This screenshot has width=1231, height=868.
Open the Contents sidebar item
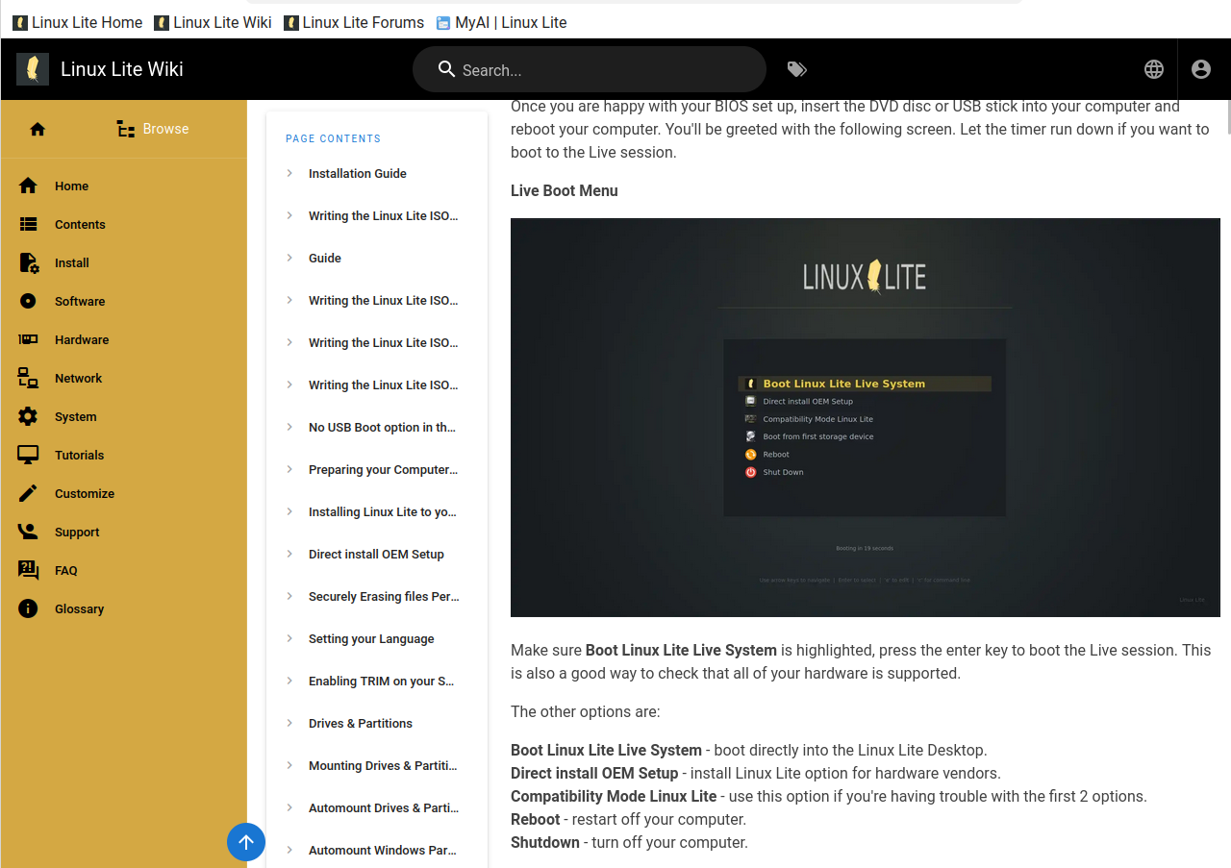click(x=123, y=225)
